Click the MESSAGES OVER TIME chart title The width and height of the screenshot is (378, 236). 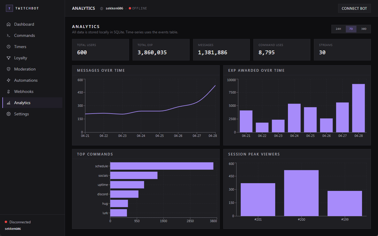pyautogui.click(x=101, y=71)
